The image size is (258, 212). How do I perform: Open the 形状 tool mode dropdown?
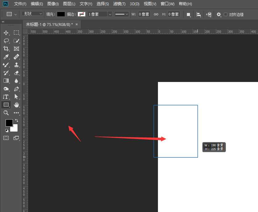click(x=32, y=14)
